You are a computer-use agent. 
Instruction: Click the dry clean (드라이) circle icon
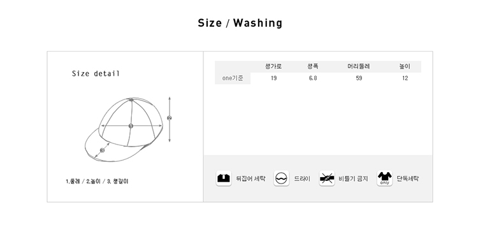(281, 178)
